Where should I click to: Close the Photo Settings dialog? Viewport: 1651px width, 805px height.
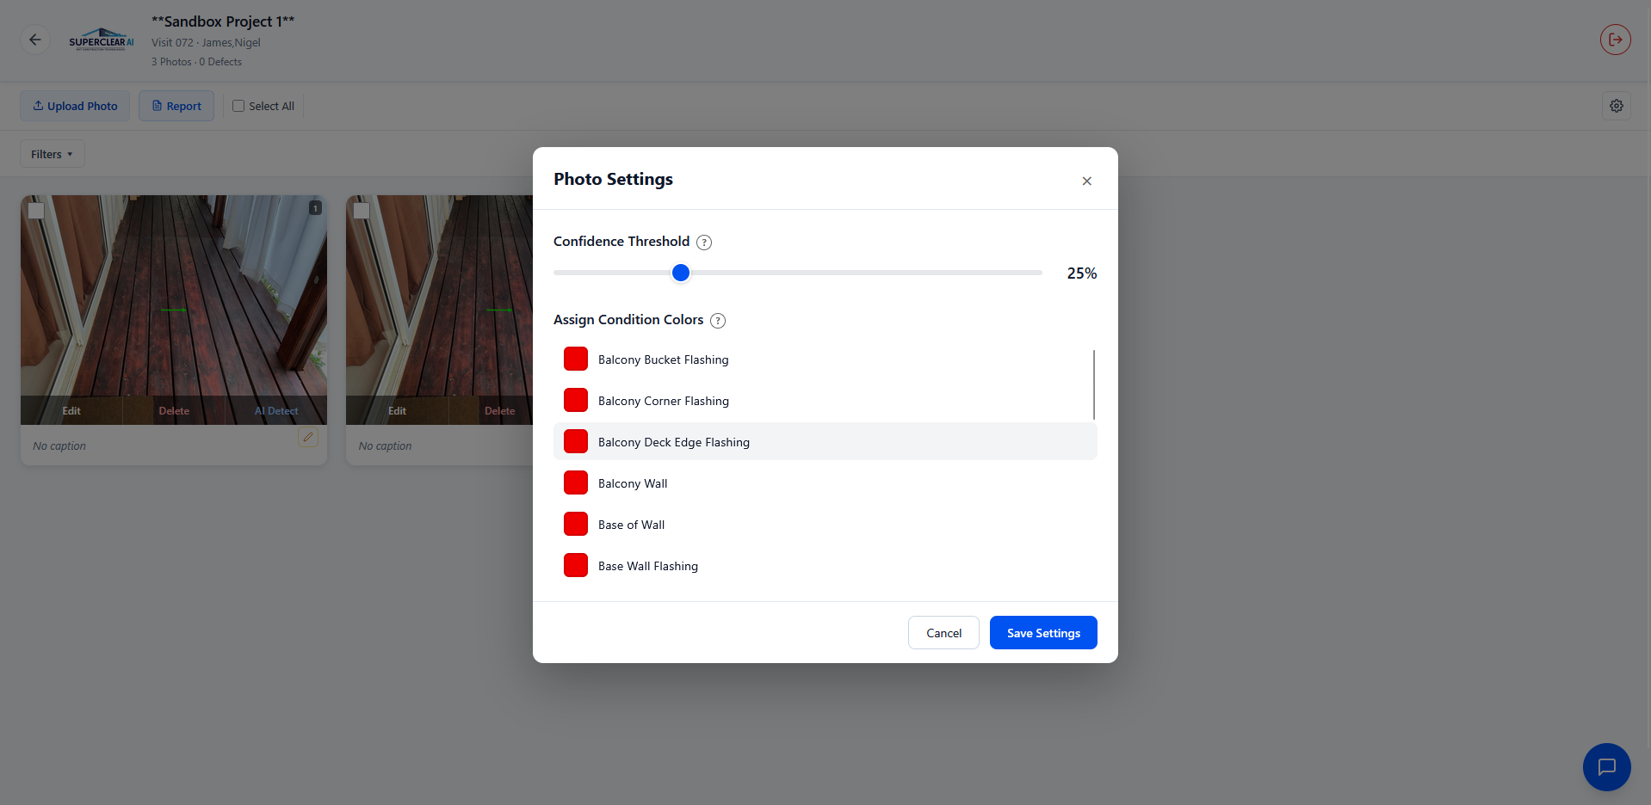tap(1086, 181)
